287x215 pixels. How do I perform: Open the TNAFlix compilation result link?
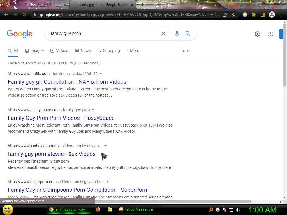67,82
